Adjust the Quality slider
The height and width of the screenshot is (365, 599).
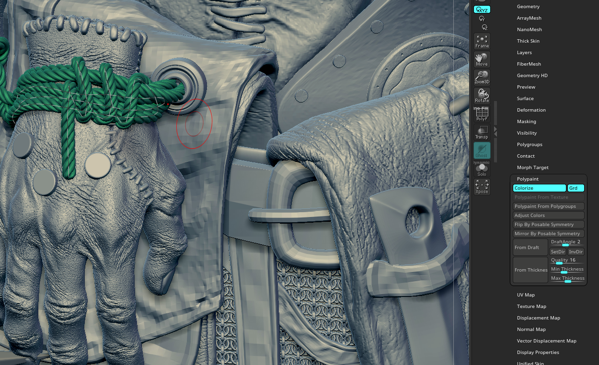[567, 261]
